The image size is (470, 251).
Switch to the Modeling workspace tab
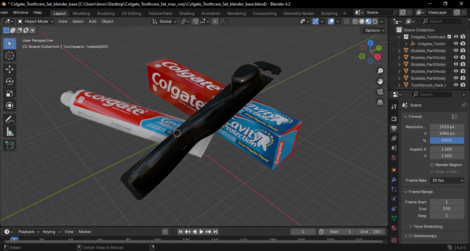point(81,13)
